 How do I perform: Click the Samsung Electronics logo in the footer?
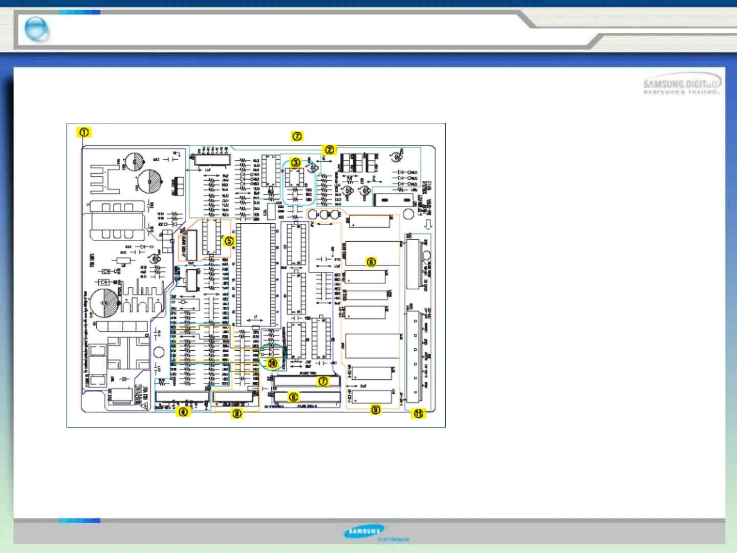click(x=376, y=533)
